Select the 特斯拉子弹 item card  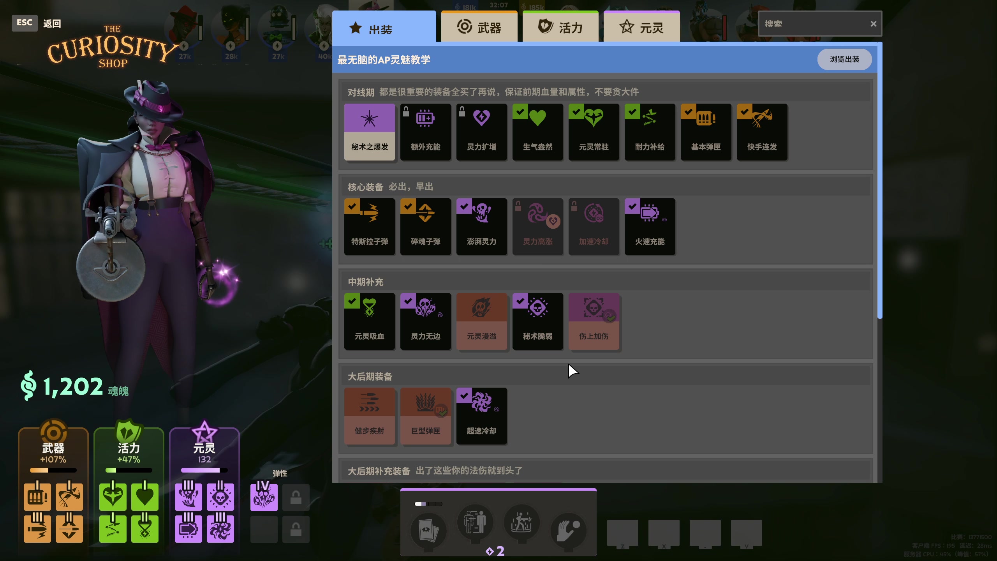(x=369, y=227)
